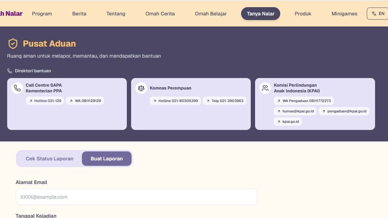388x218 pixels.
Task: Click the 'Ruang aman untuk melapor' subtitle
Action: click(x=84, y=56)
